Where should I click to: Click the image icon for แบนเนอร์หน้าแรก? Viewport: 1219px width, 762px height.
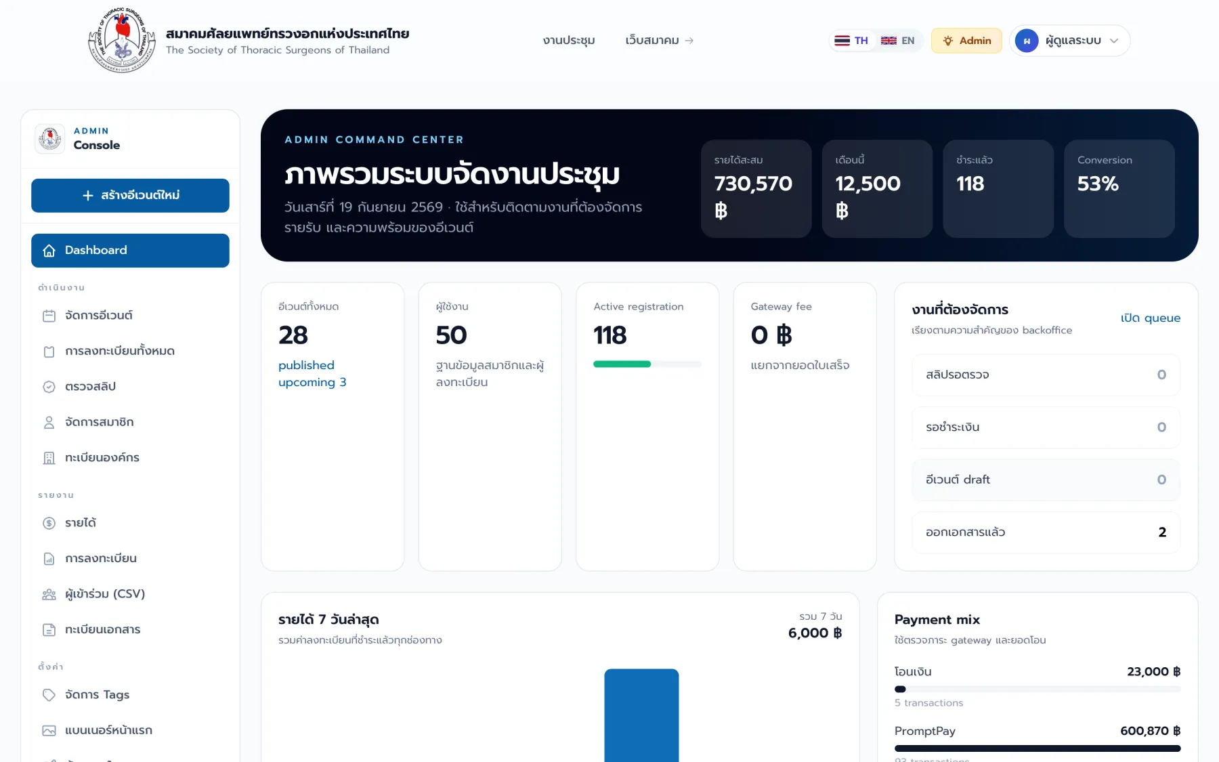(x=49, y=731)
